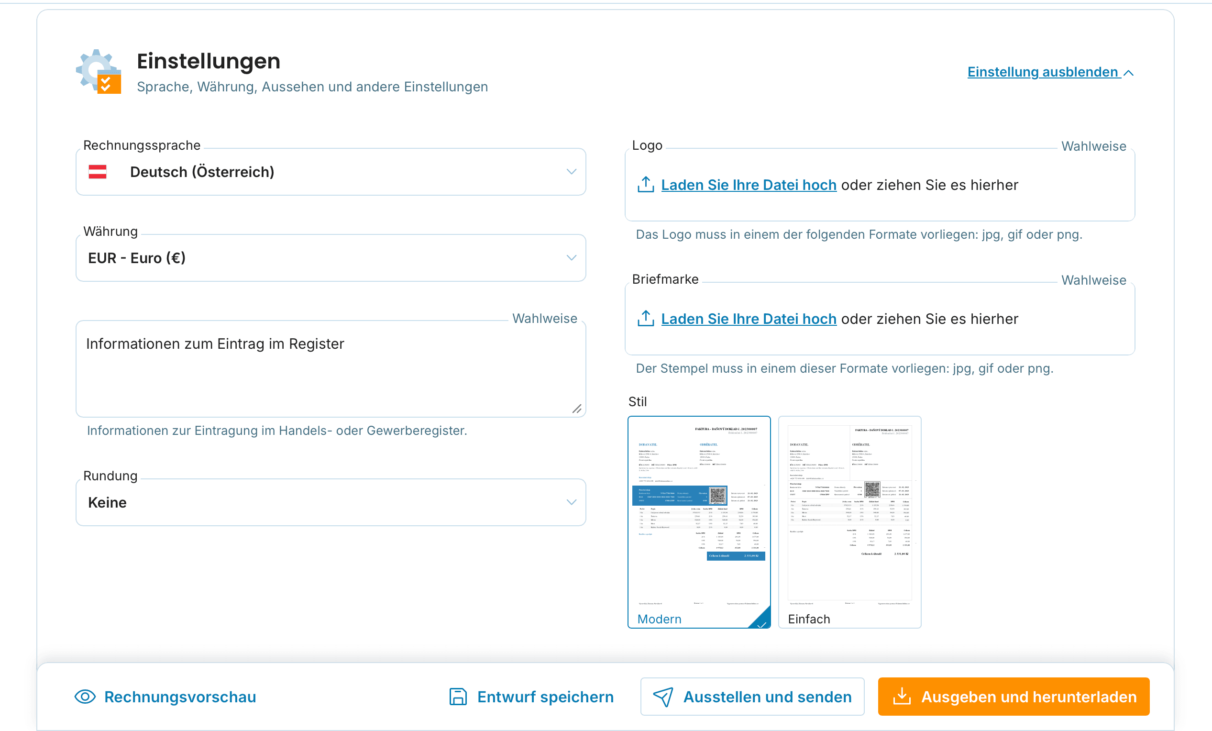Select the Einfach invoice style thumbnail
1212x731 pixels.
click(849, 522)
